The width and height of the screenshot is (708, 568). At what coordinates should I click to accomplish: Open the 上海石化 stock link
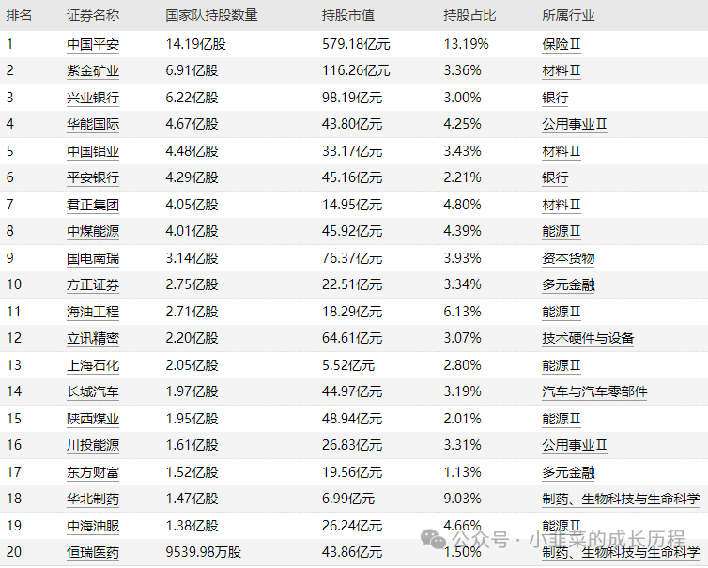[93, 365]
